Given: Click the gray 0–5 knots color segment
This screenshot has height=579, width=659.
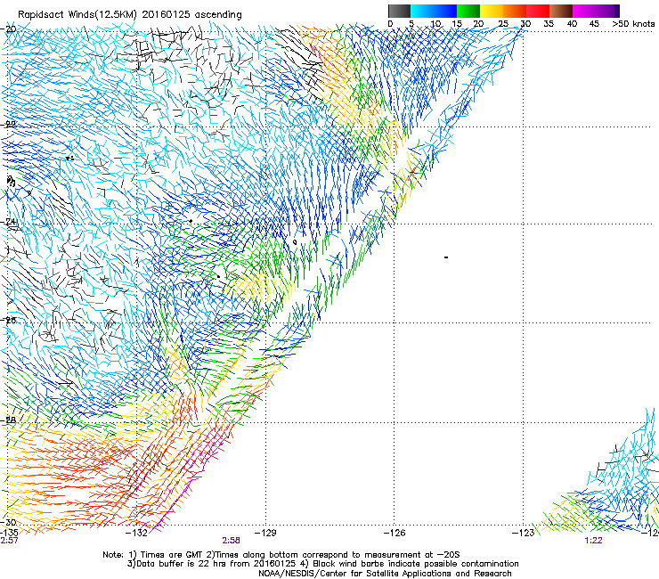Looking at the screenshot, I should pos(399,11).
